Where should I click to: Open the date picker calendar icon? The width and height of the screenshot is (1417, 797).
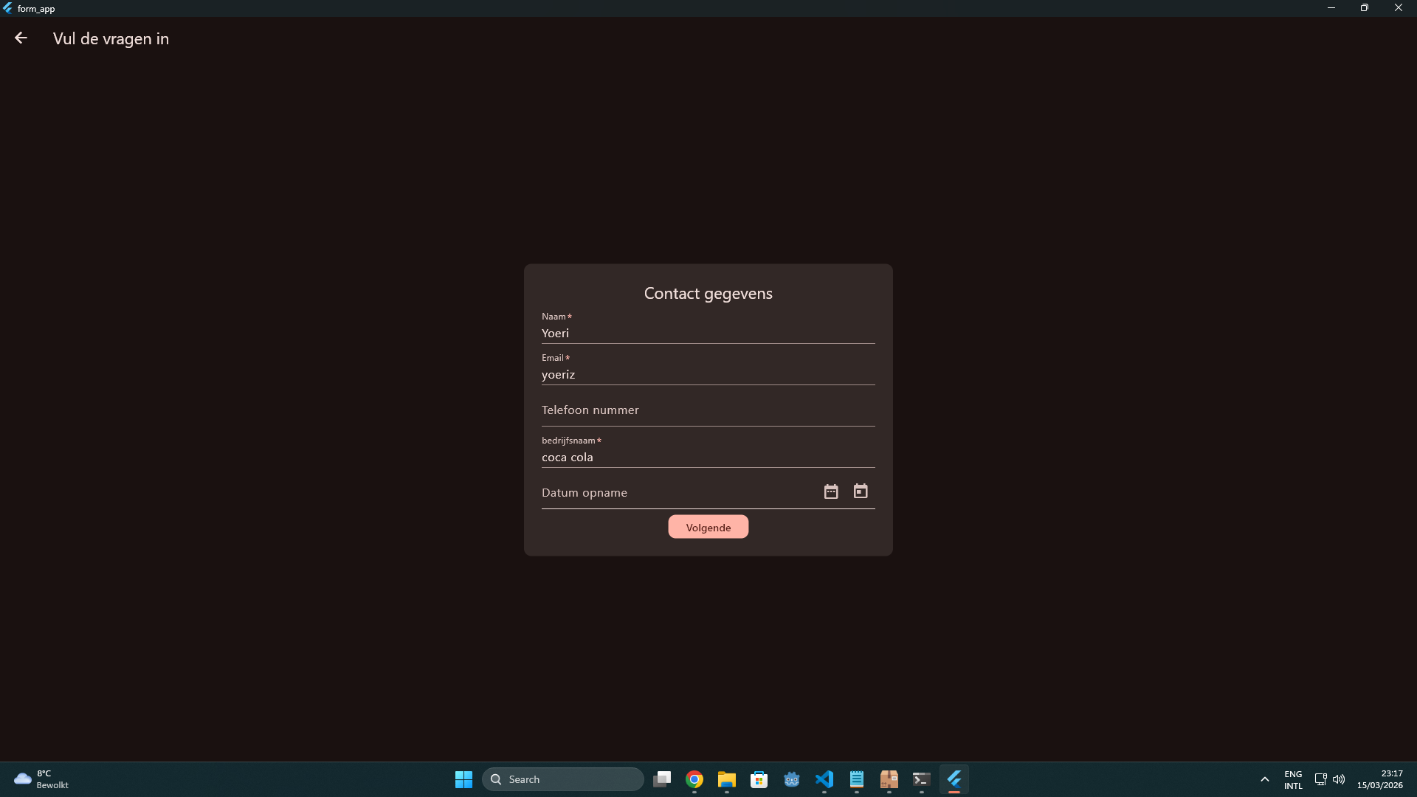pos(831,491)
